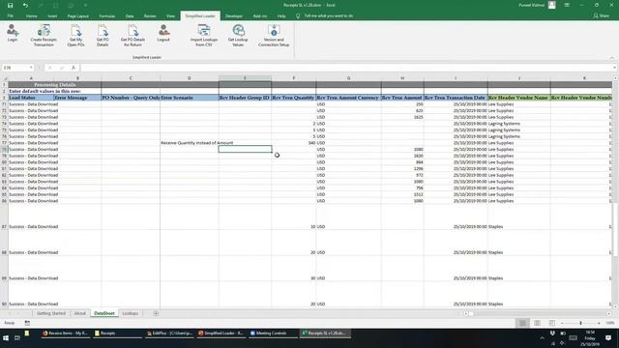This screenshot has height=348, width=619.
Task: Open the Help ribbon tab
Action: click(281, 15)
